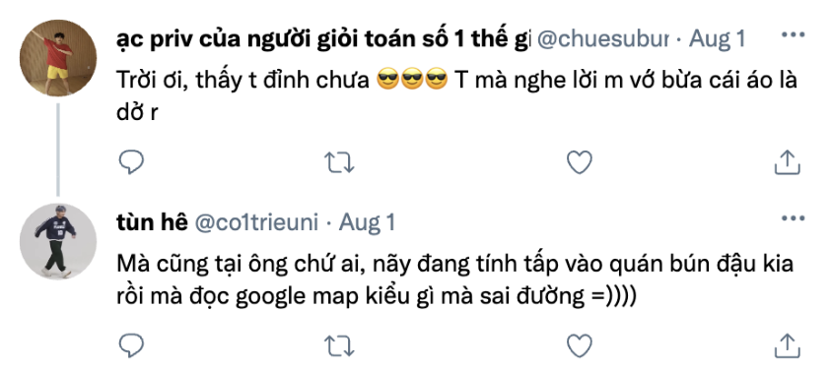The height and width of the screenshot is (370, 832).
Task: Open tùn hê's walking avatar photo
Action: [58, 241]
